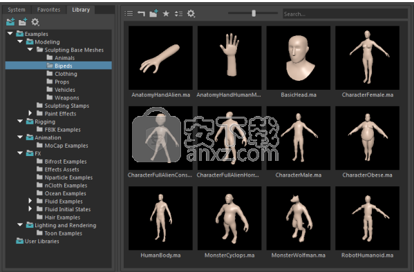Image resolution: width=414 pixels, height=272 pixels.
Task: Open the Props folder
Action: coord(58,81)
